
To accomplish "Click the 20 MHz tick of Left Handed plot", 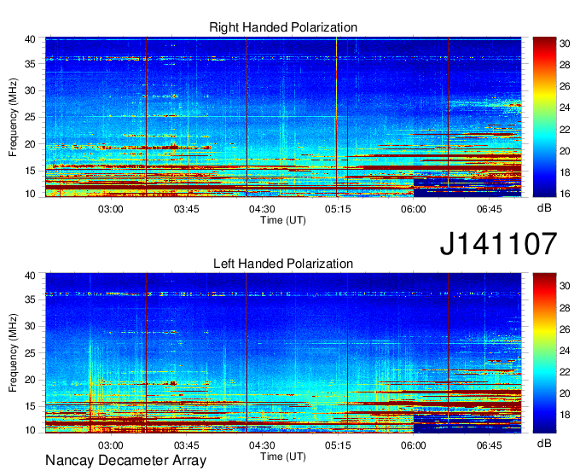I will coord(30,380).
